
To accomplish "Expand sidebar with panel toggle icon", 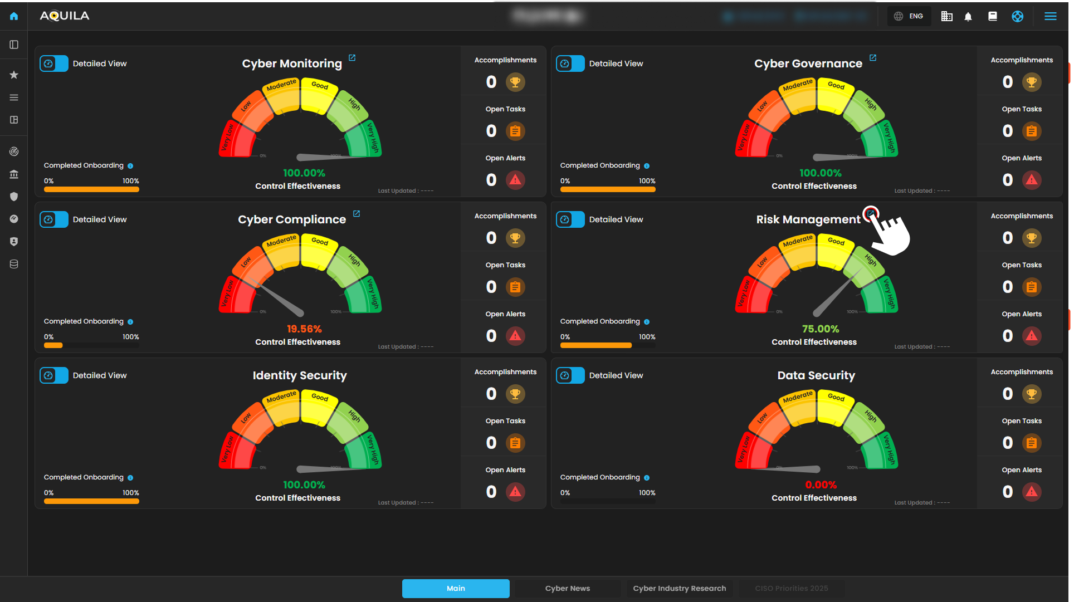I will [x=14, y=45].
